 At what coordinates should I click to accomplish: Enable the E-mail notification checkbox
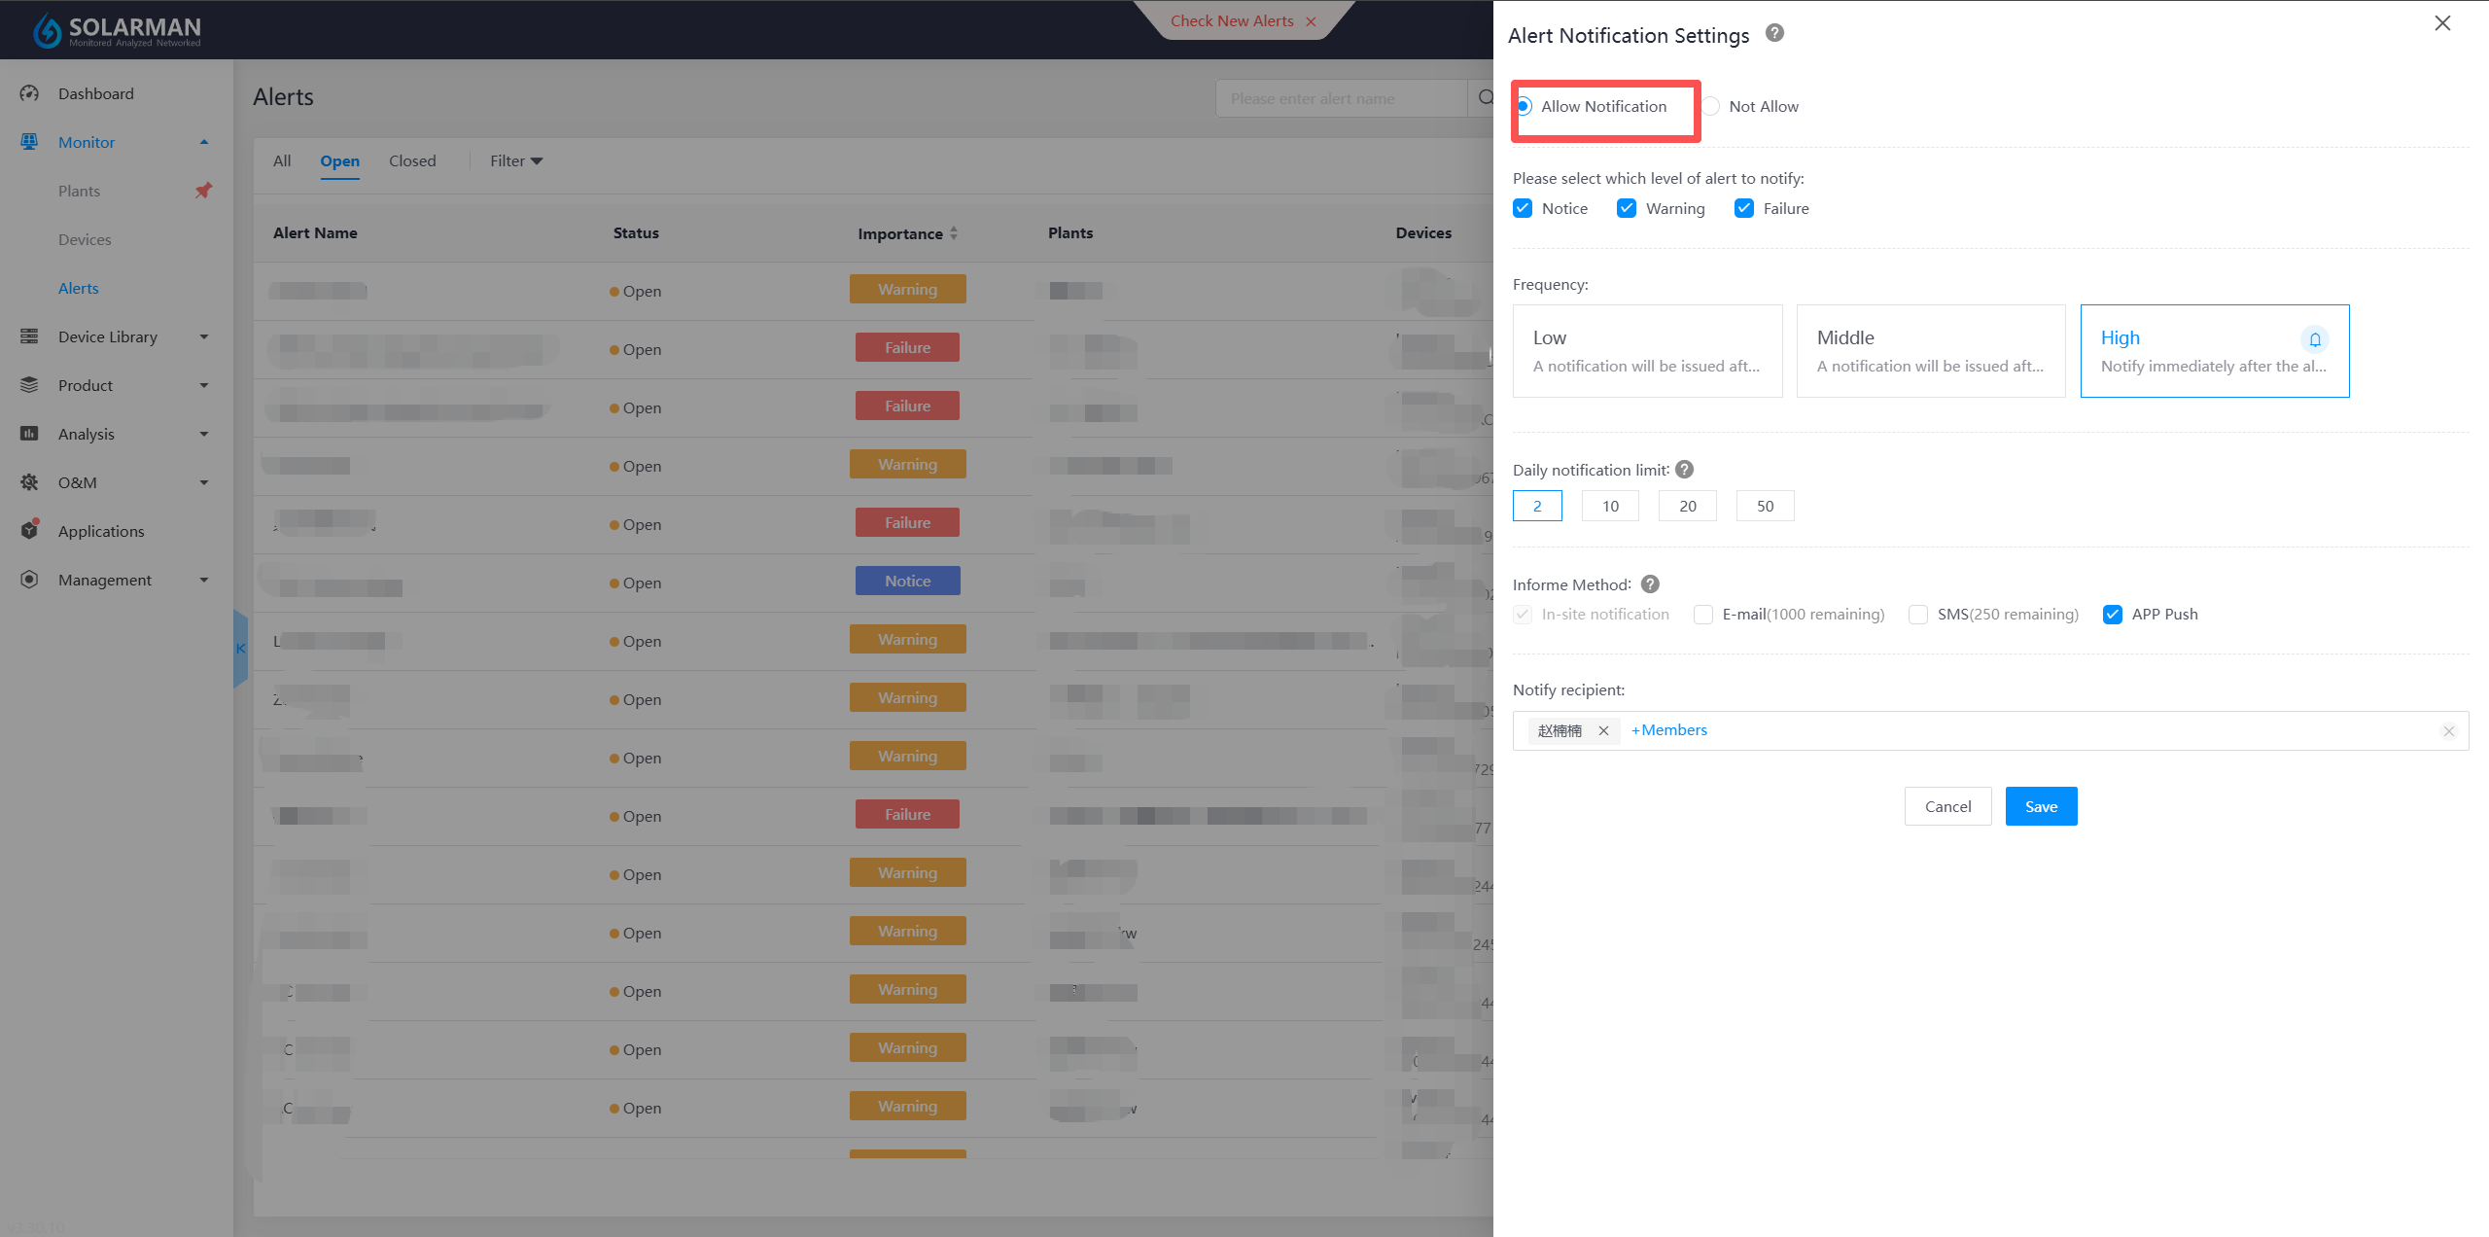(1703, 615)
